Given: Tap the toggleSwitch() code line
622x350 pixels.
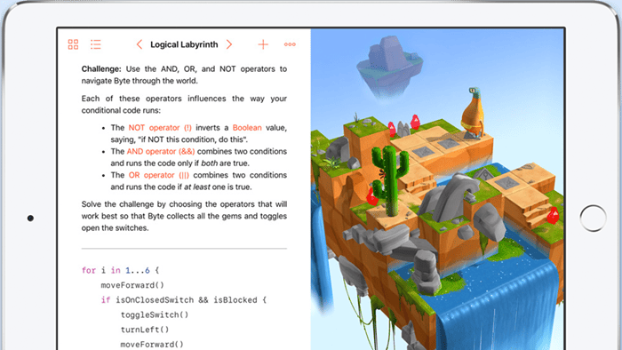Looking at the screenshot, I should click(155, 314).
